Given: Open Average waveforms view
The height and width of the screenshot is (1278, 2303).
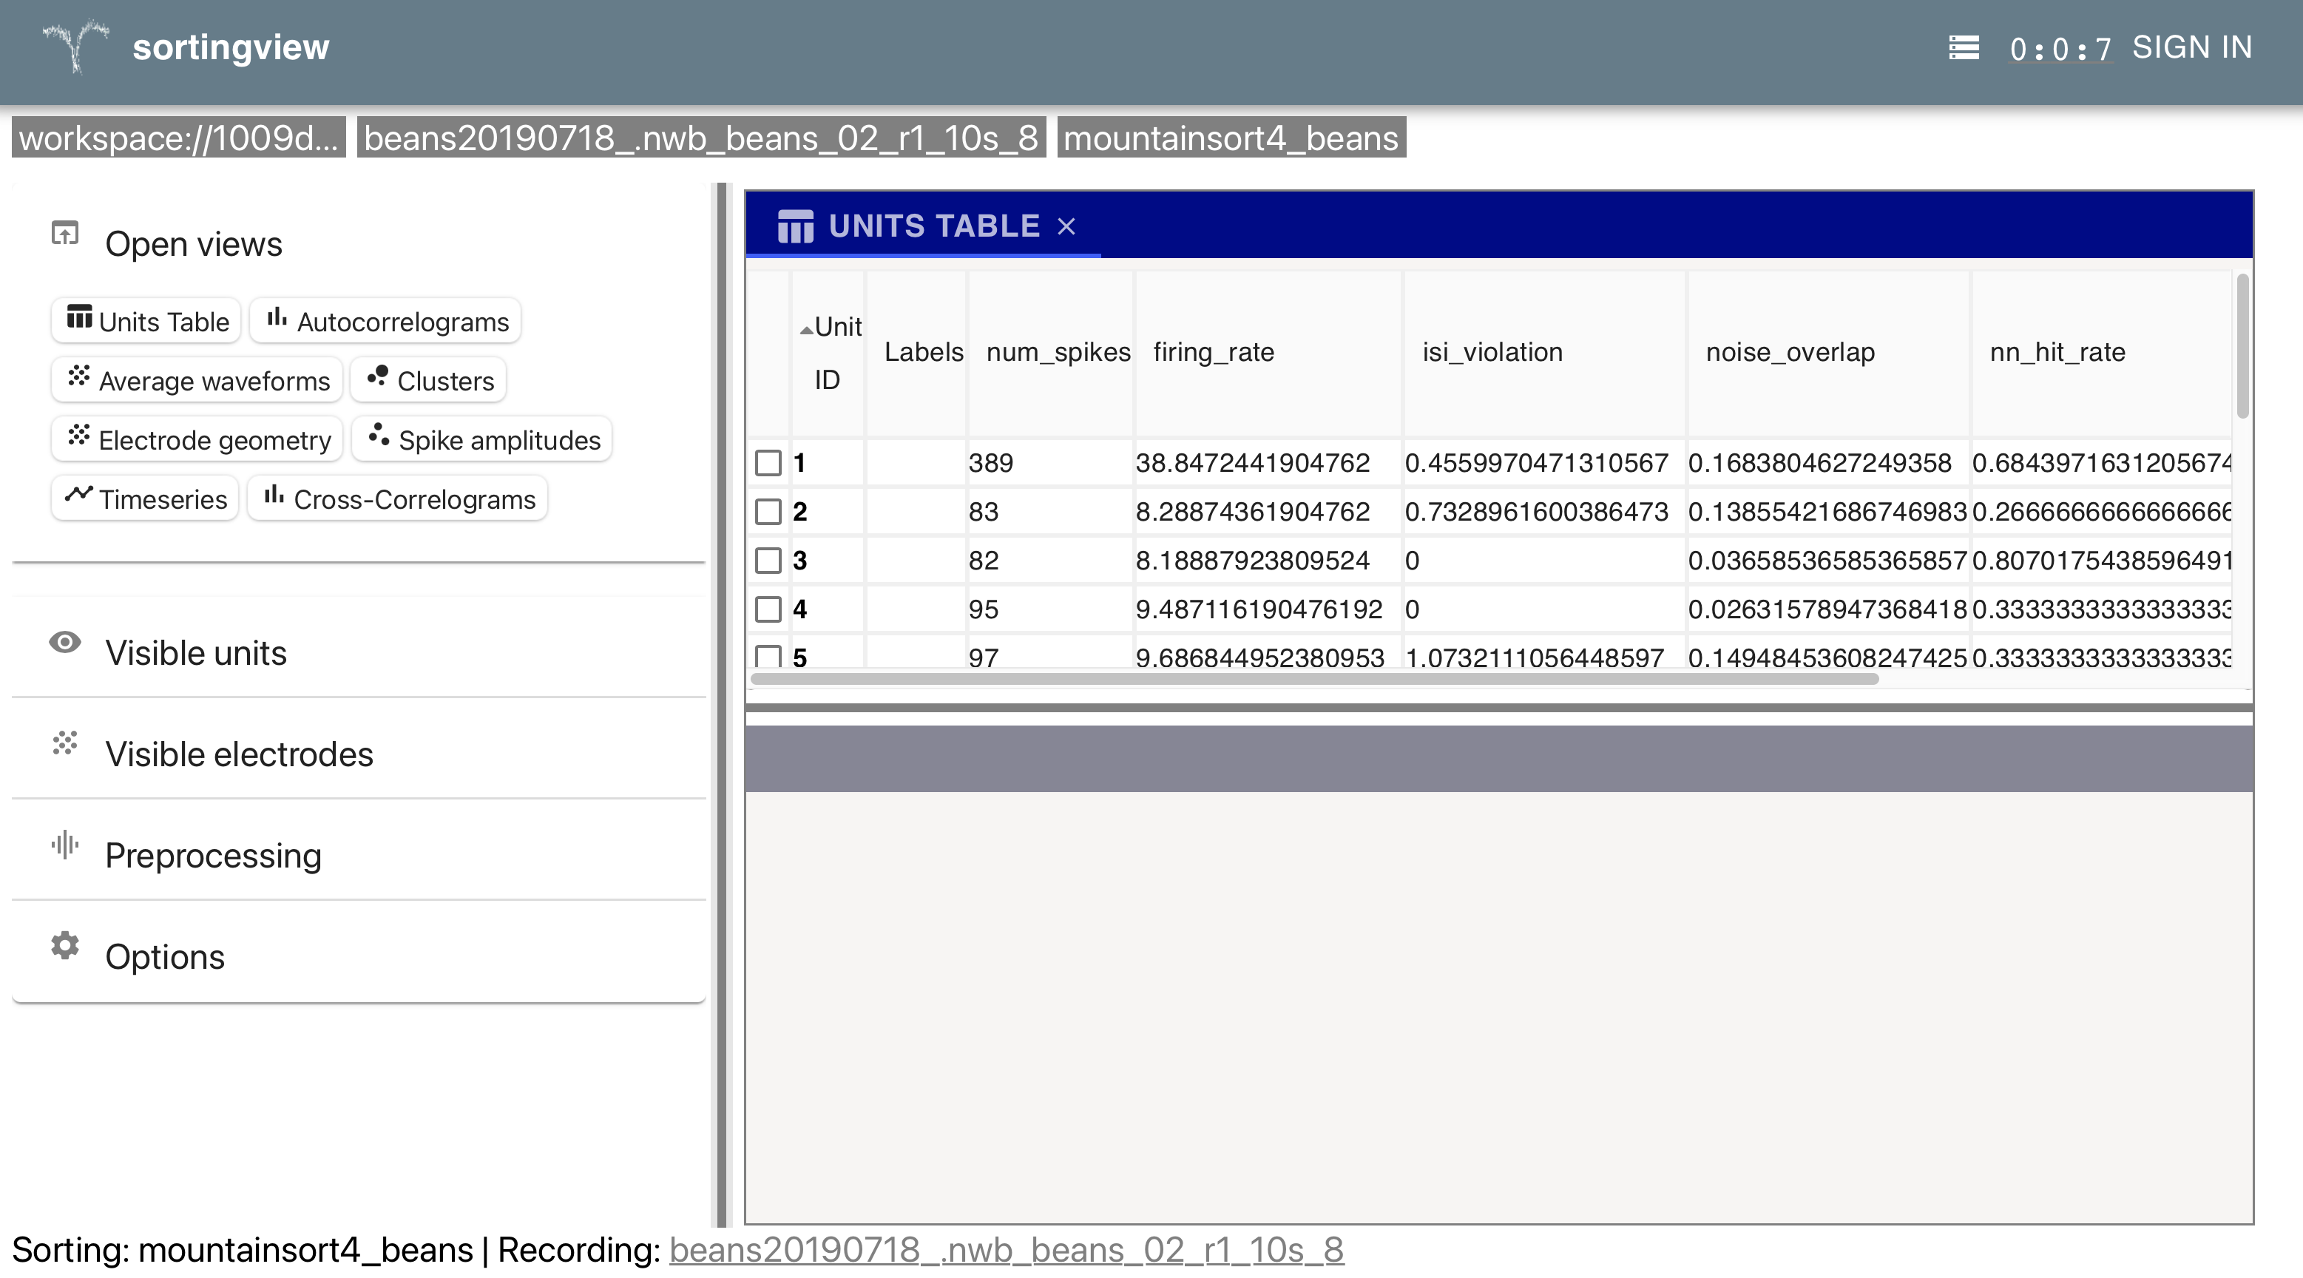Looking at the screenshot, I should point(197,380).
